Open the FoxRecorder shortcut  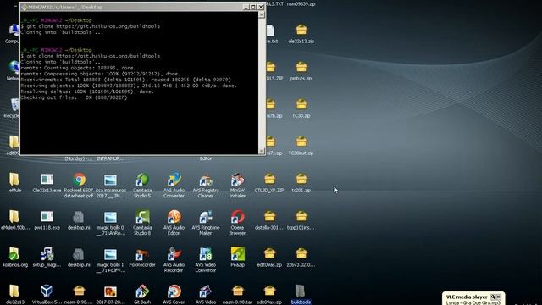(x=142, y=257)
